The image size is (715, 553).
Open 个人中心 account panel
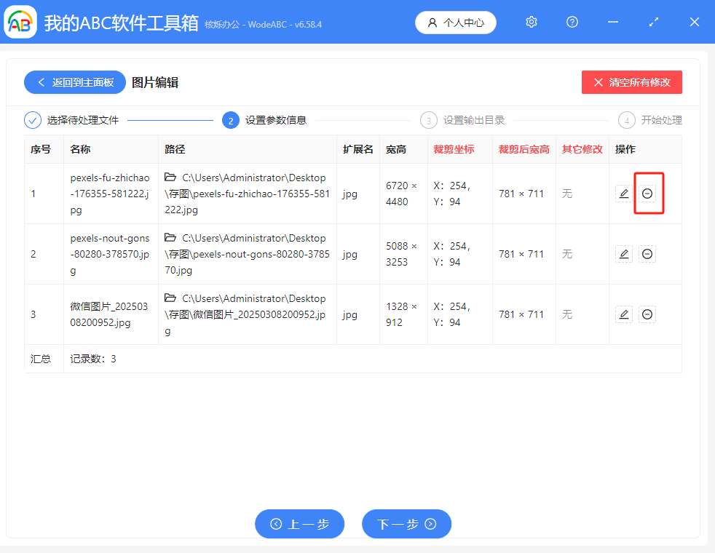(455, 22)
